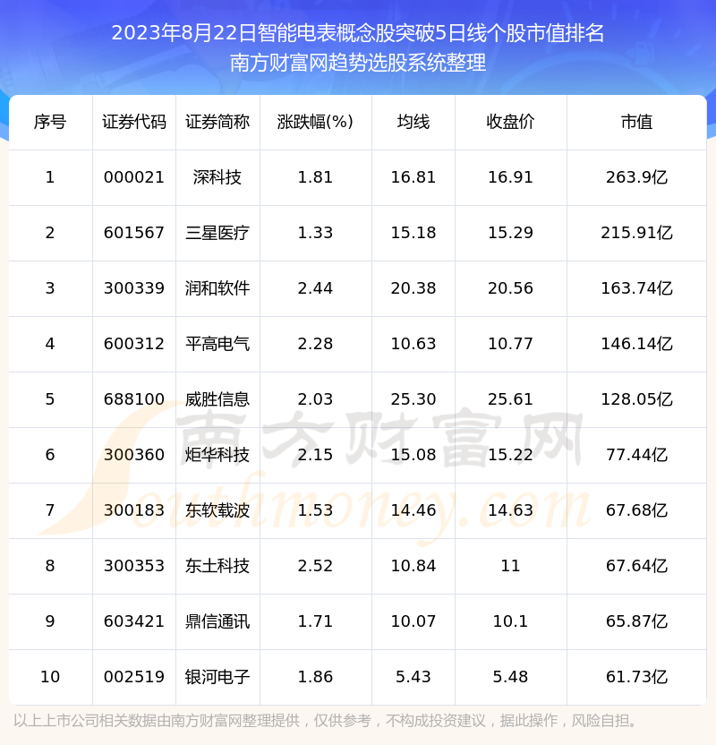716x745 pixels.
Task: Select stock code 002519
Action: pos(134,678)
